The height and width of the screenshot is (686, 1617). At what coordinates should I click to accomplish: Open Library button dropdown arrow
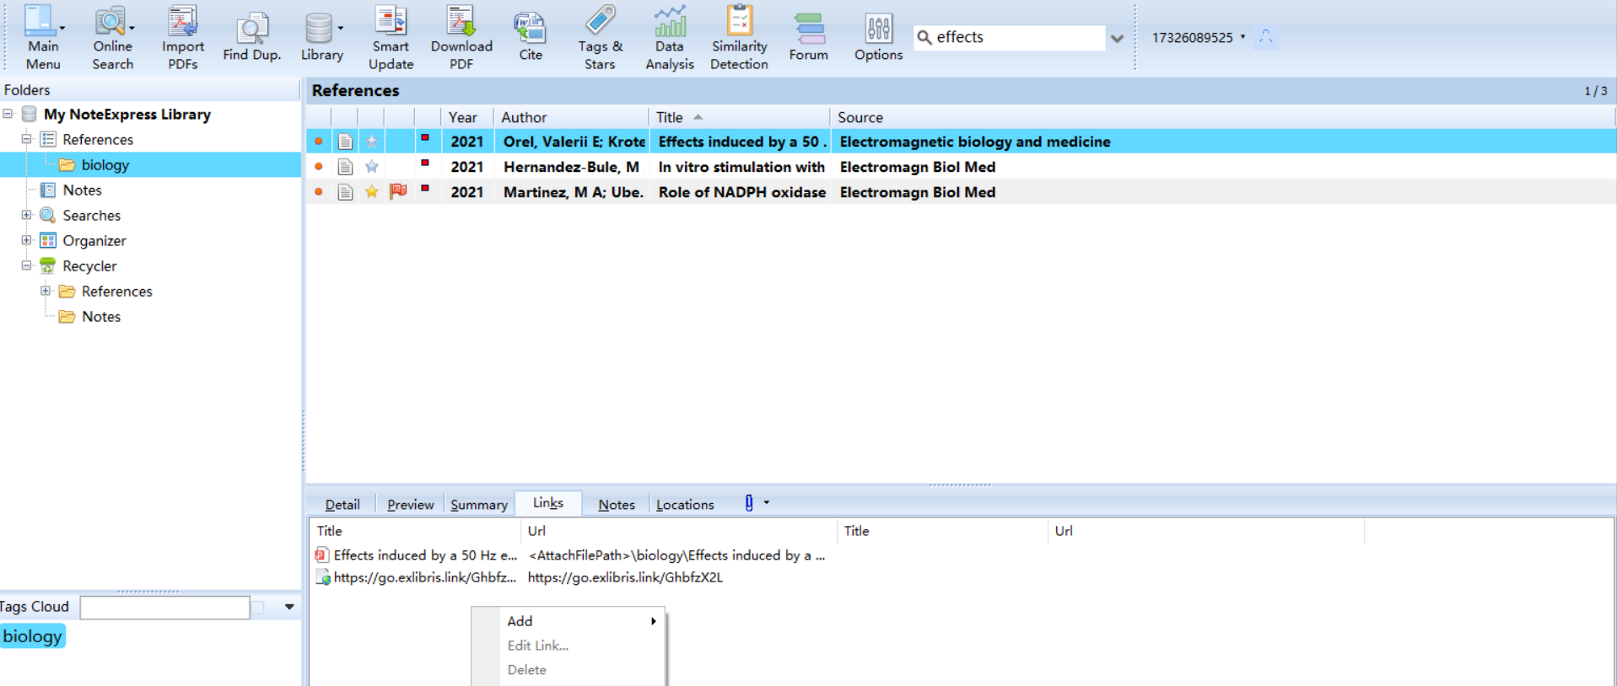(341, 27)
